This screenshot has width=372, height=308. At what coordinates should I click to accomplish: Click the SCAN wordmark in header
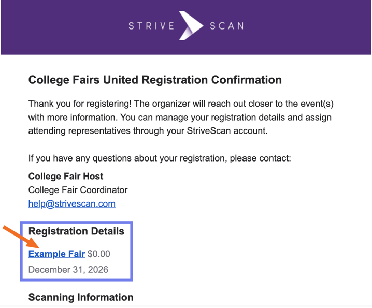pos(226,26)
